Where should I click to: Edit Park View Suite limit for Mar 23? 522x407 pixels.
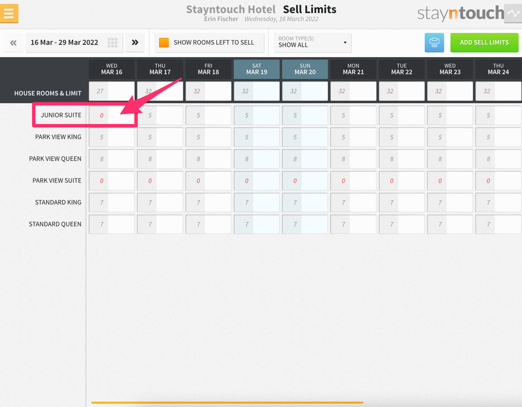click(x=460, y=181)
